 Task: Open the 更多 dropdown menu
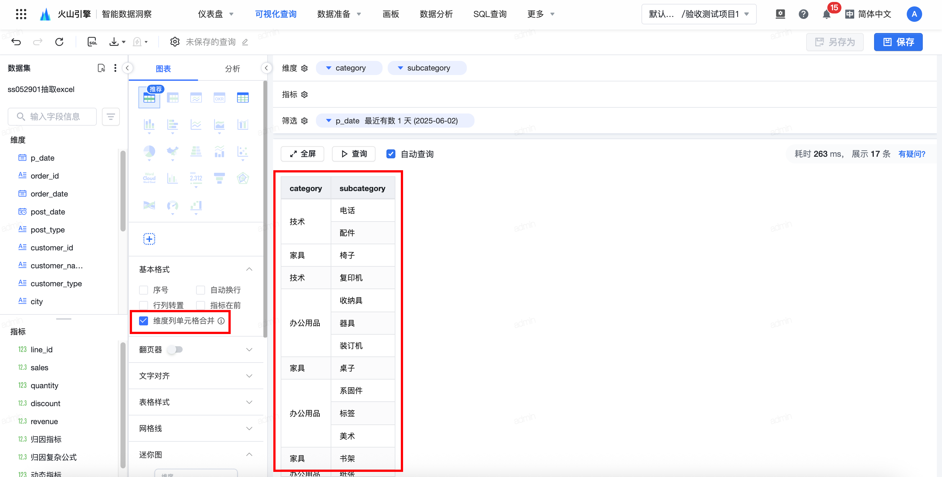[x=541, y=14]
